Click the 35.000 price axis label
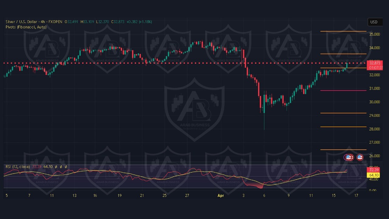 click(374, 34)
